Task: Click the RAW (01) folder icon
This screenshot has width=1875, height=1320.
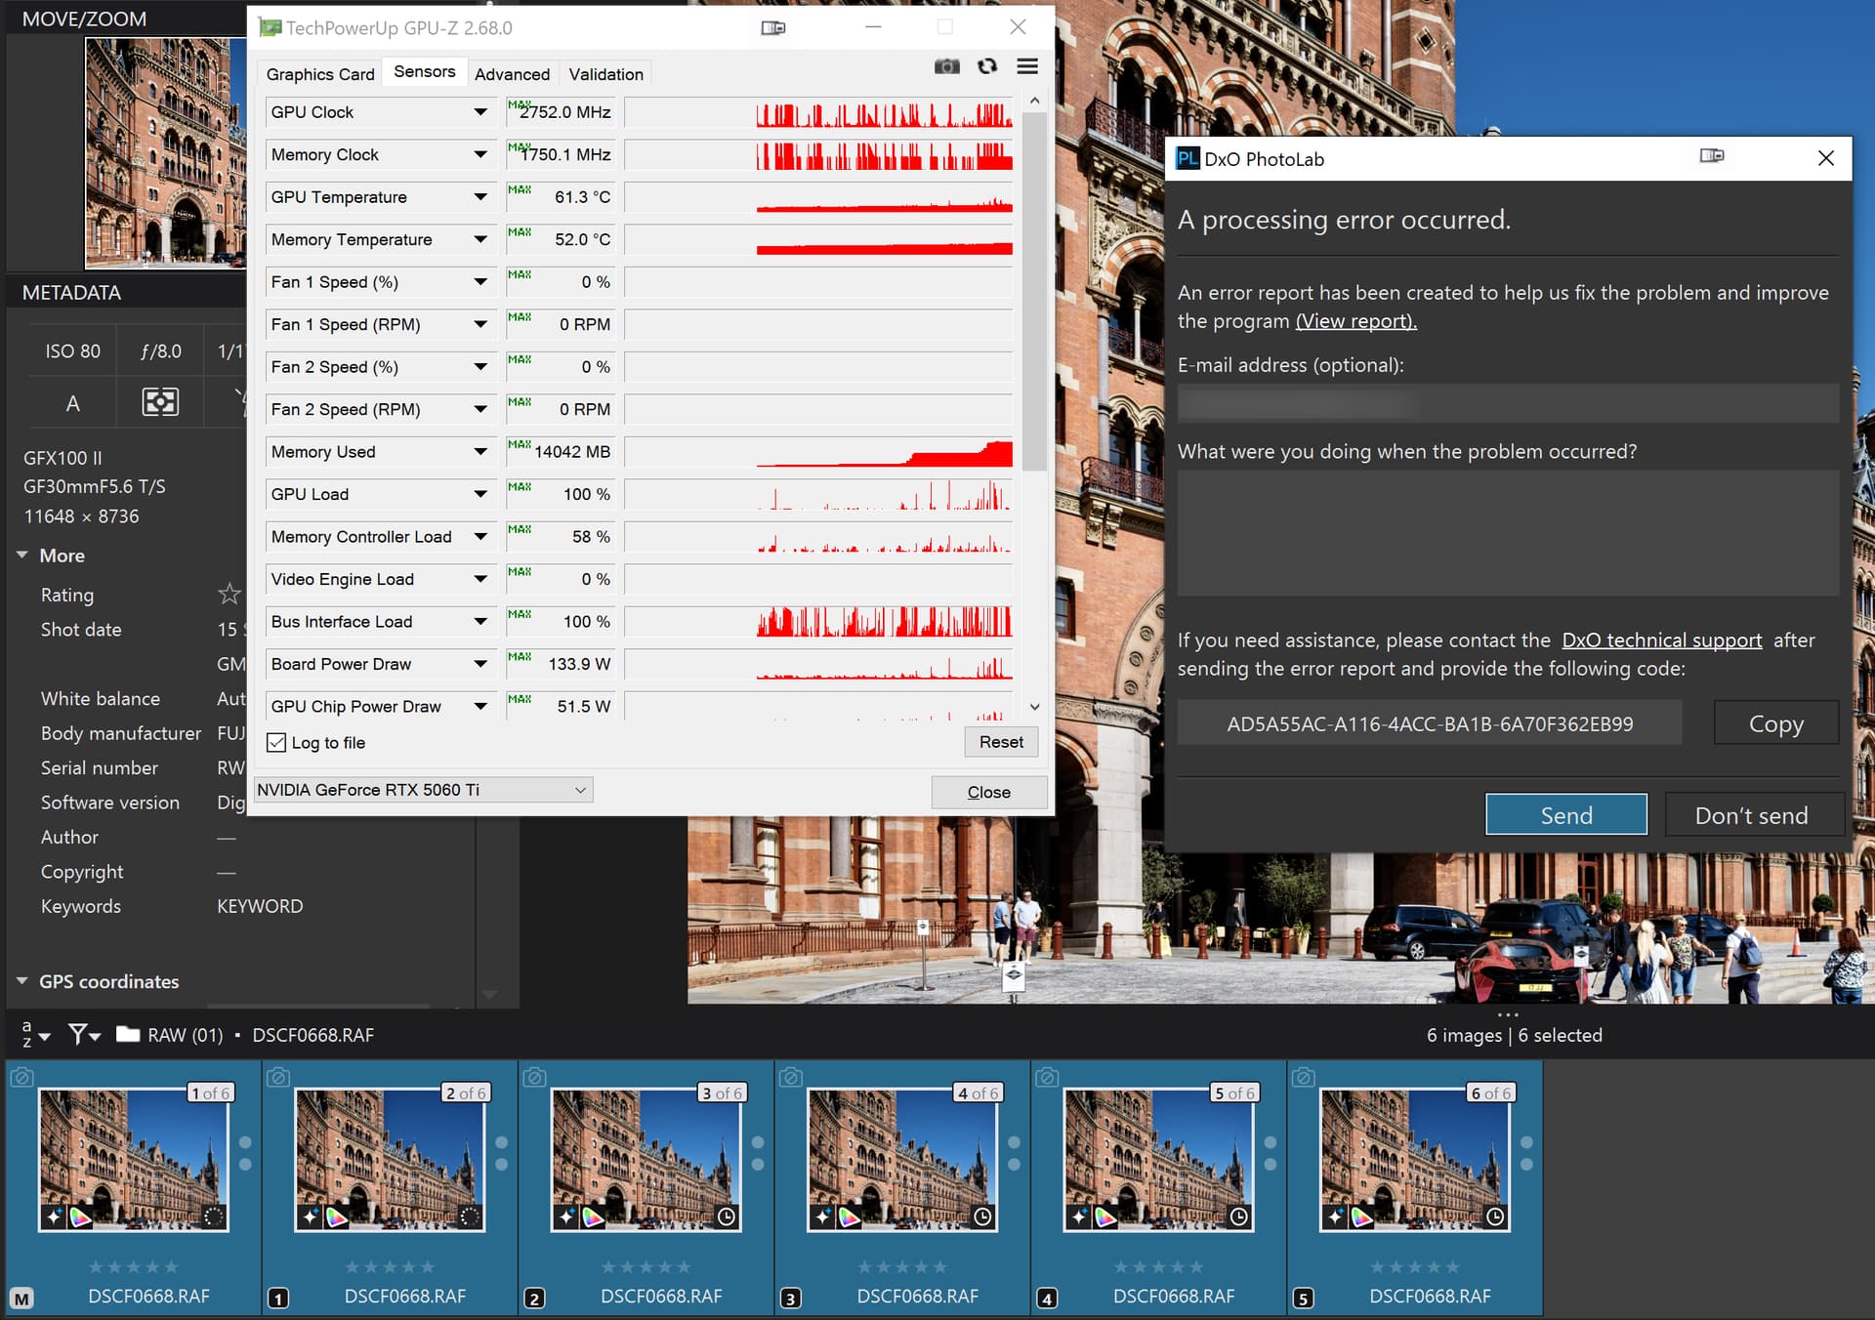Action: (x=128, y=1034)
